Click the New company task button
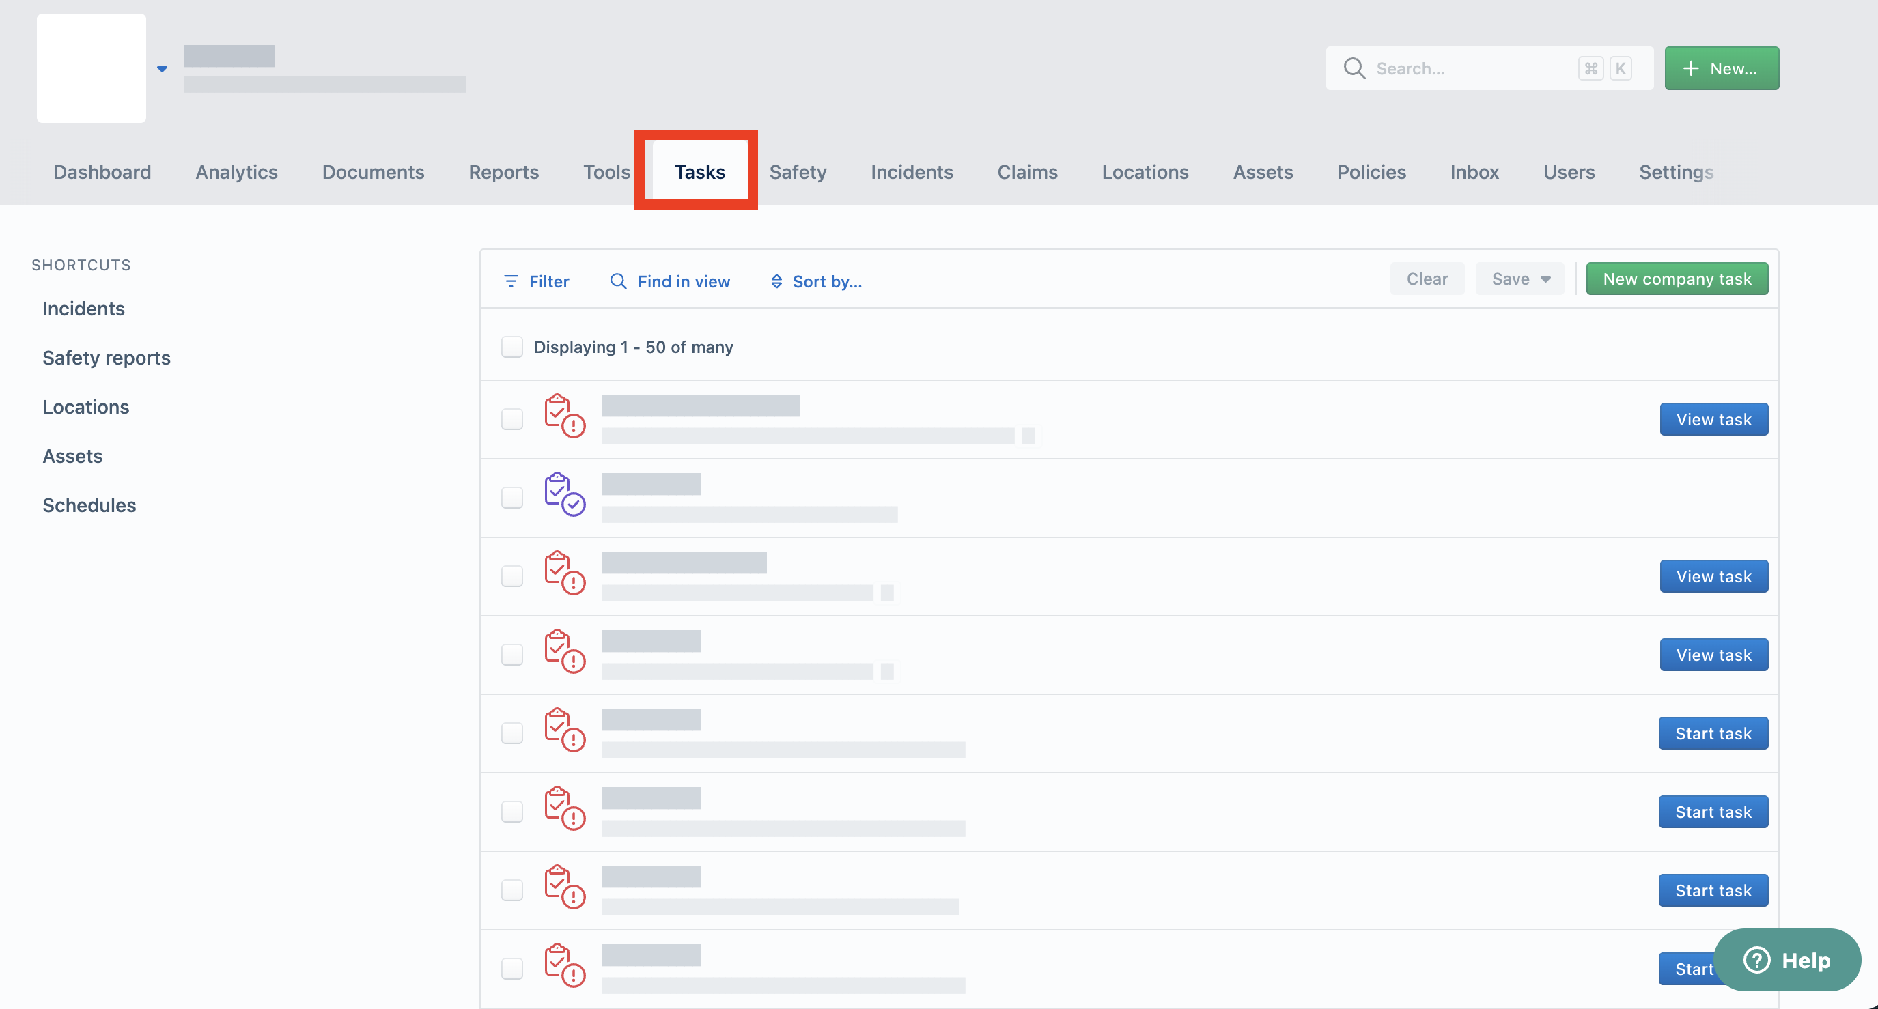Image resolution: width=1878 pixels, height=1009 pixels. [1677, 279]
